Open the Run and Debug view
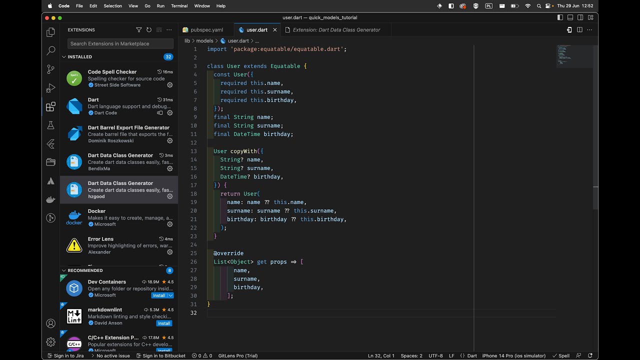Image resolution: width=640 pixels, height=360 pixels. coord(50,88)
